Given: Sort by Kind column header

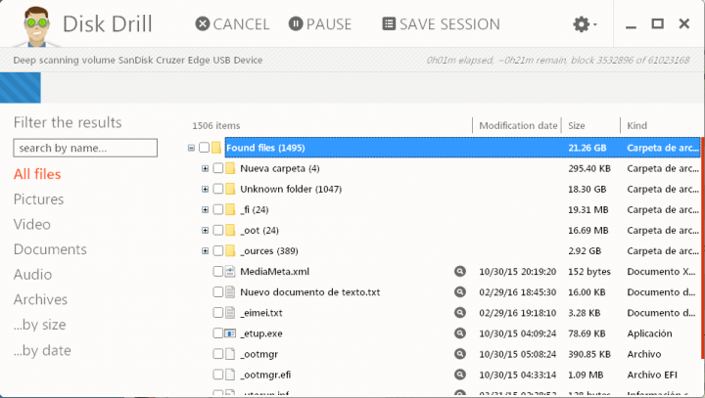Looking at the screenshot, I should [x=637, y=125].
